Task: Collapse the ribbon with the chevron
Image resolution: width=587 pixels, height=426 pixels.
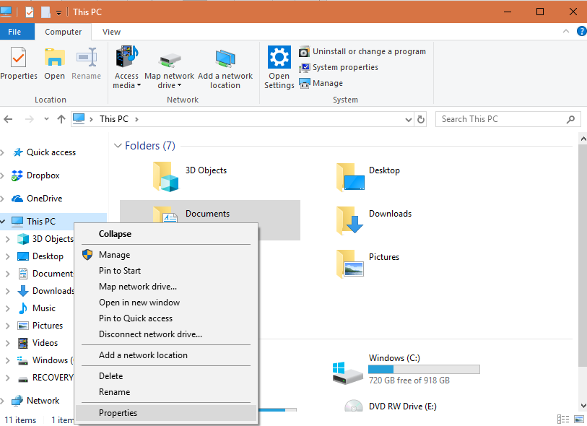Action: [x=565, y=32]
